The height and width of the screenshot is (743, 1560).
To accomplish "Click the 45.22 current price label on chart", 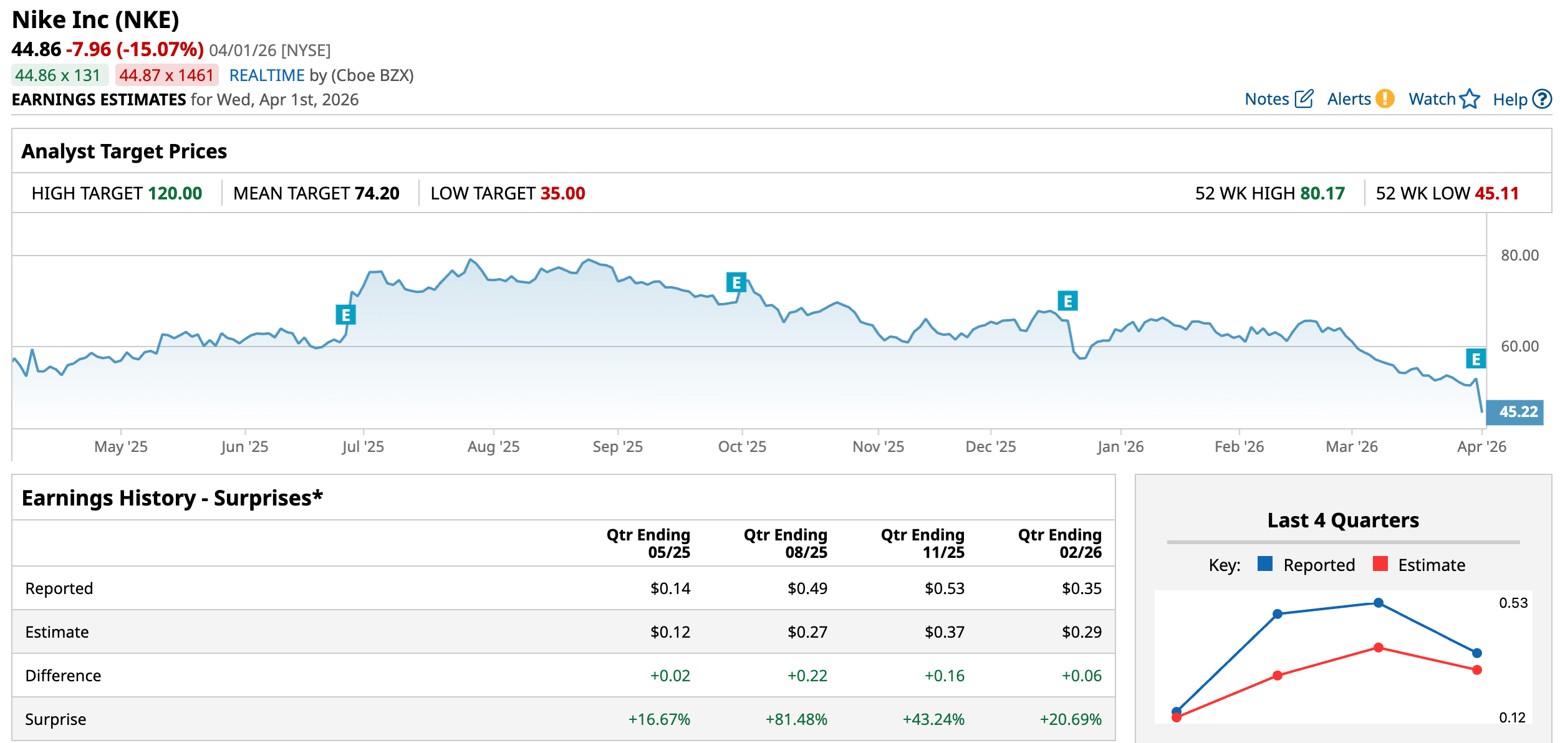I will [x=1516, y=412].
